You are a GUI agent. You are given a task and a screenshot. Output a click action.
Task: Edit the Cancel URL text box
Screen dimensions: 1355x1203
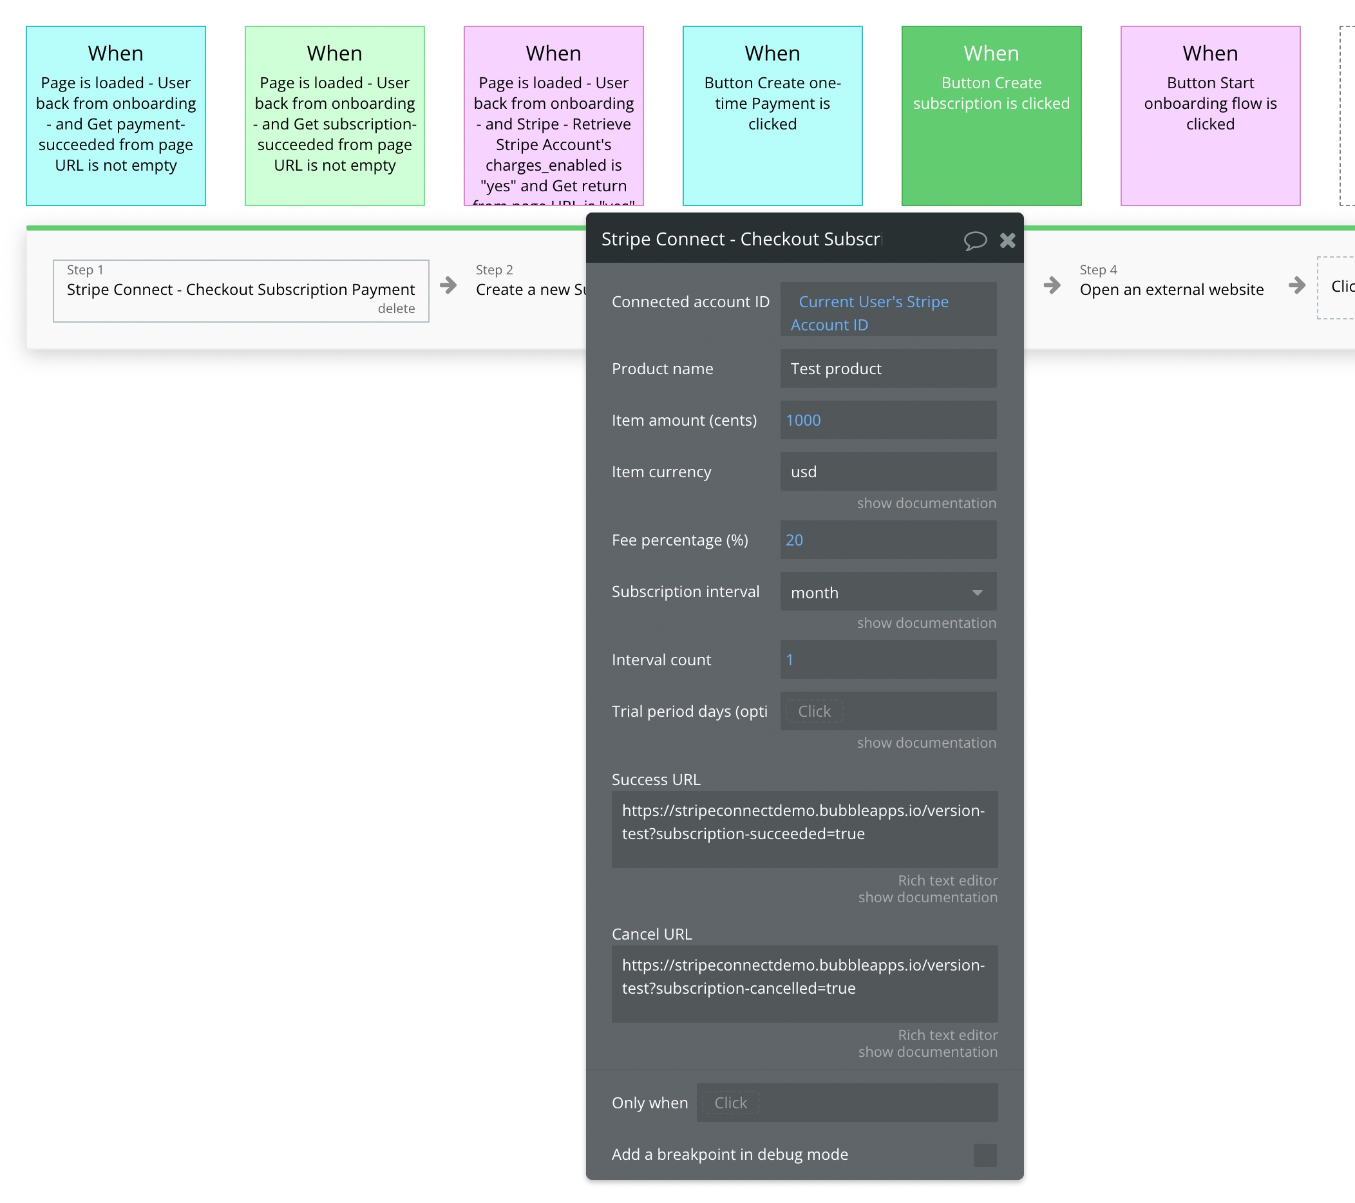(804, 983)
